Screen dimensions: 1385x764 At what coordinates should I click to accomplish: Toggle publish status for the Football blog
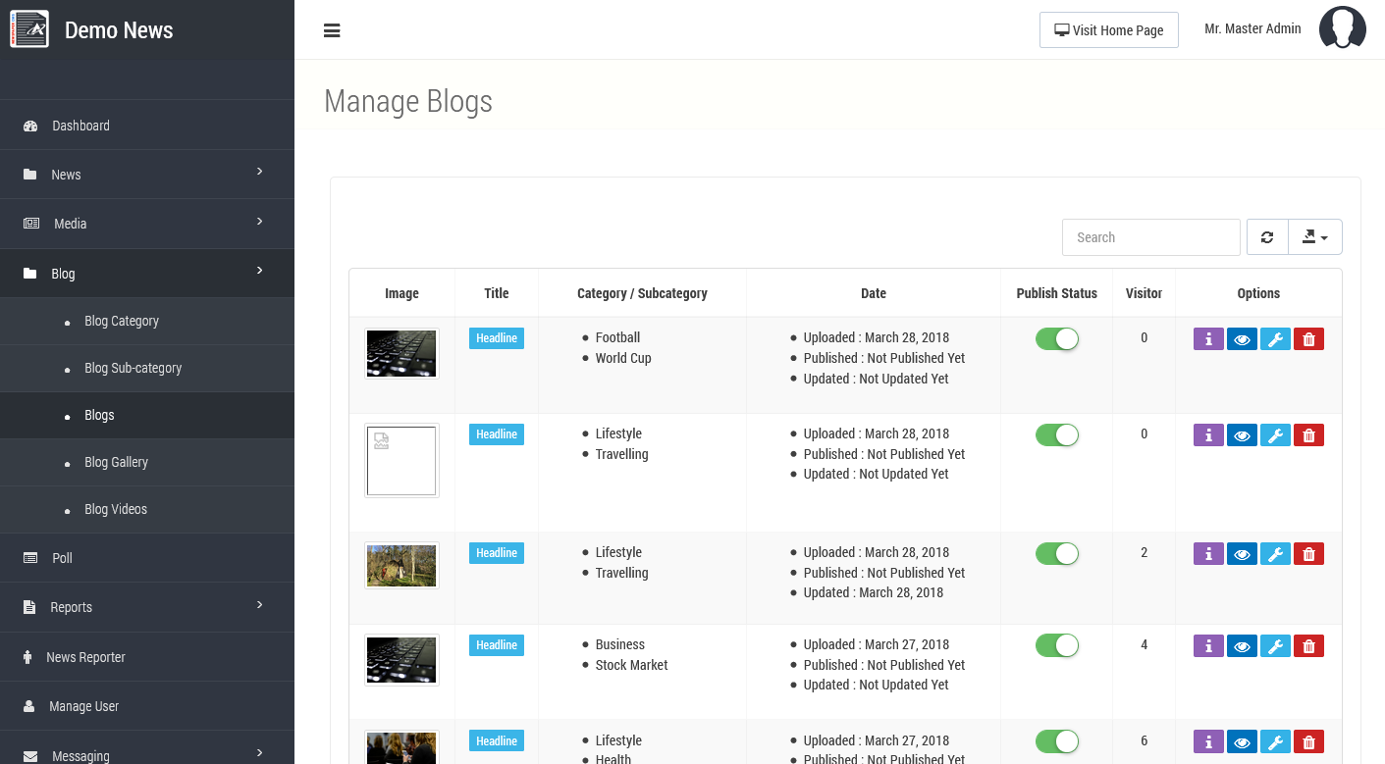[1057, 338]
